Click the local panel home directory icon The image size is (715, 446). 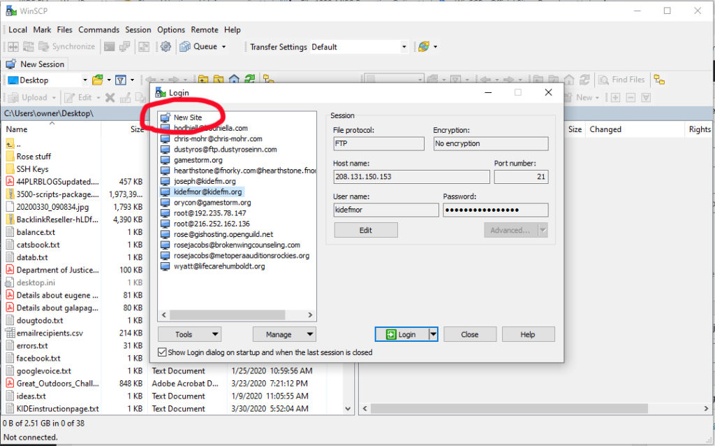click(234, 80)
